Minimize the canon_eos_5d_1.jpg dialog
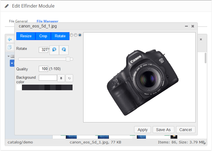This screenshot has width=212, height=151. click(x=186, y=26)
